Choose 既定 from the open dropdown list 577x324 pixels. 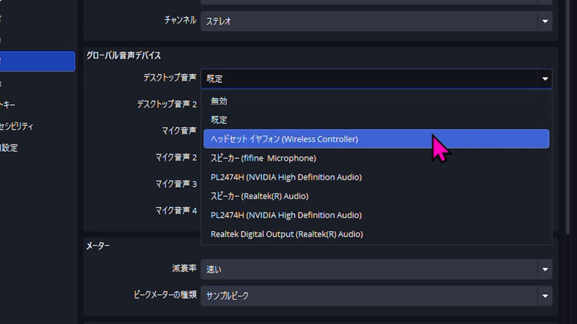click(x=219, y=120)
